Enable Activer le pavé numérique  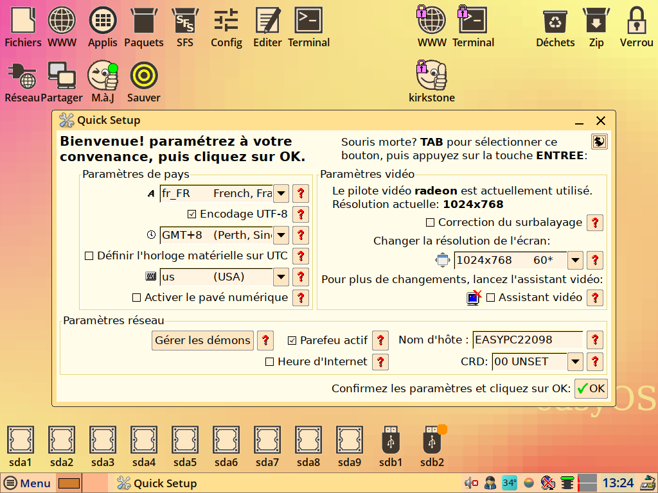point(136,298)
